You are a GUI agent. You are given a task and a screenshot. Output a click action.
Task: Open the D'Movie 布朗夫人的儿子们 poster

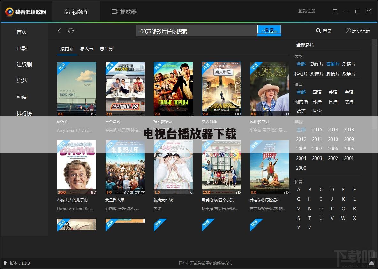click(77, 167)
